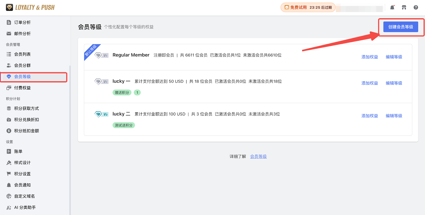Click 添加权益 for Regular Member

pos(369,57)
